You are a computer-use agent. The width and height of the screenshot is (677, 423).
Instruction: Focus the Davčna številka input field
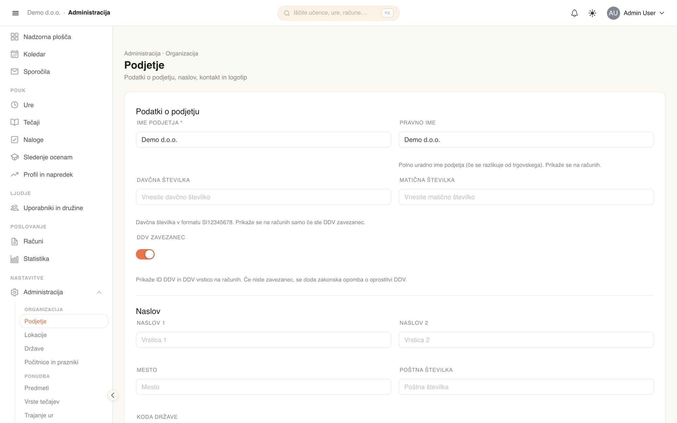point(263,197)
